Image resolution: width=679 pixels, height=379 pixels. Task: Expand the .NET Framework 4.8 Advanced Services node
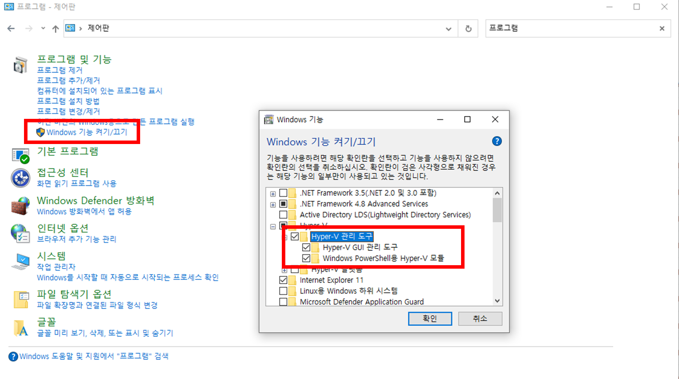click(273, 204)
